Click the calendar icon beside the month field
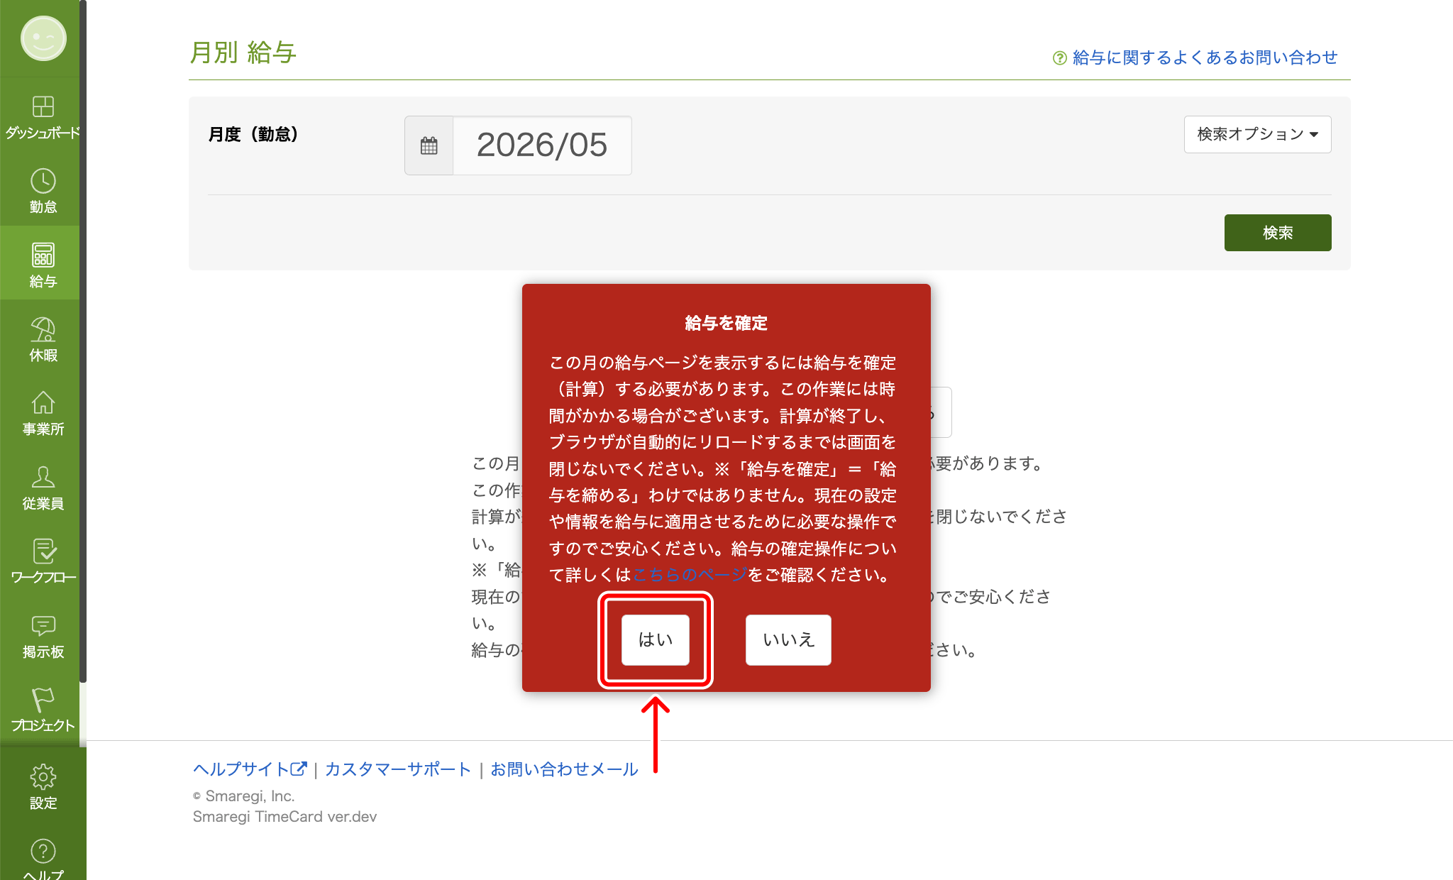The height and width of the screenshot is (880, 1453). [x=429, y=145]
